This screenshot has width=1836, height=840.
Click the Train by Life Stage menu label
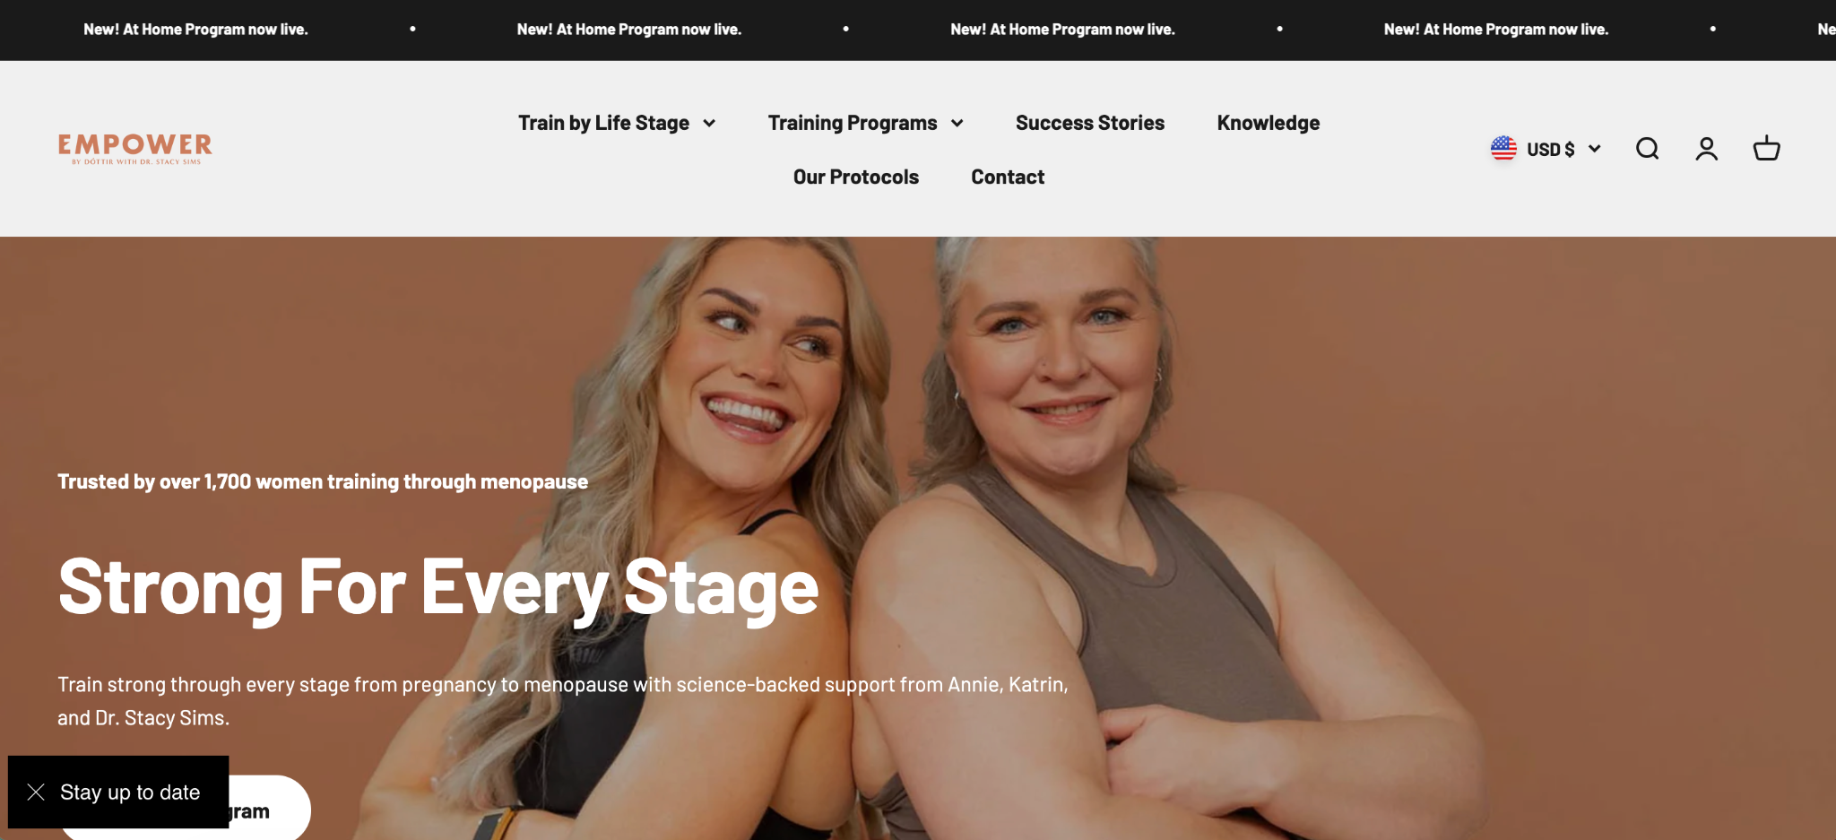(x=604, y=123)
